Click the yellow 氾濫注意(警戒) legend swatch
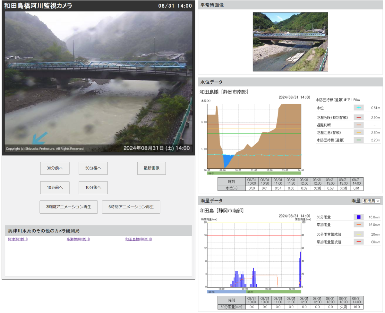The width and height of the screenshot is (385, 313). click(x=359, y=132)
